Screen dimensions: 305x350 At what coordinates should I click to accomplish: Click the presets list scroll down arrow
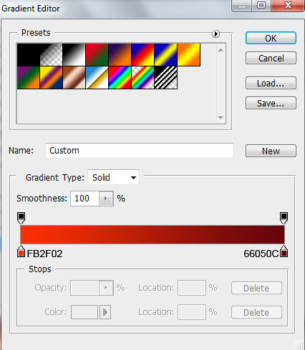click(x=221, y=117)
